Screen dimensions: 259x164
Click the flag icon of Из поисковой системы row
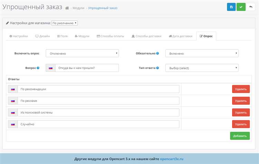pos(13,113)
